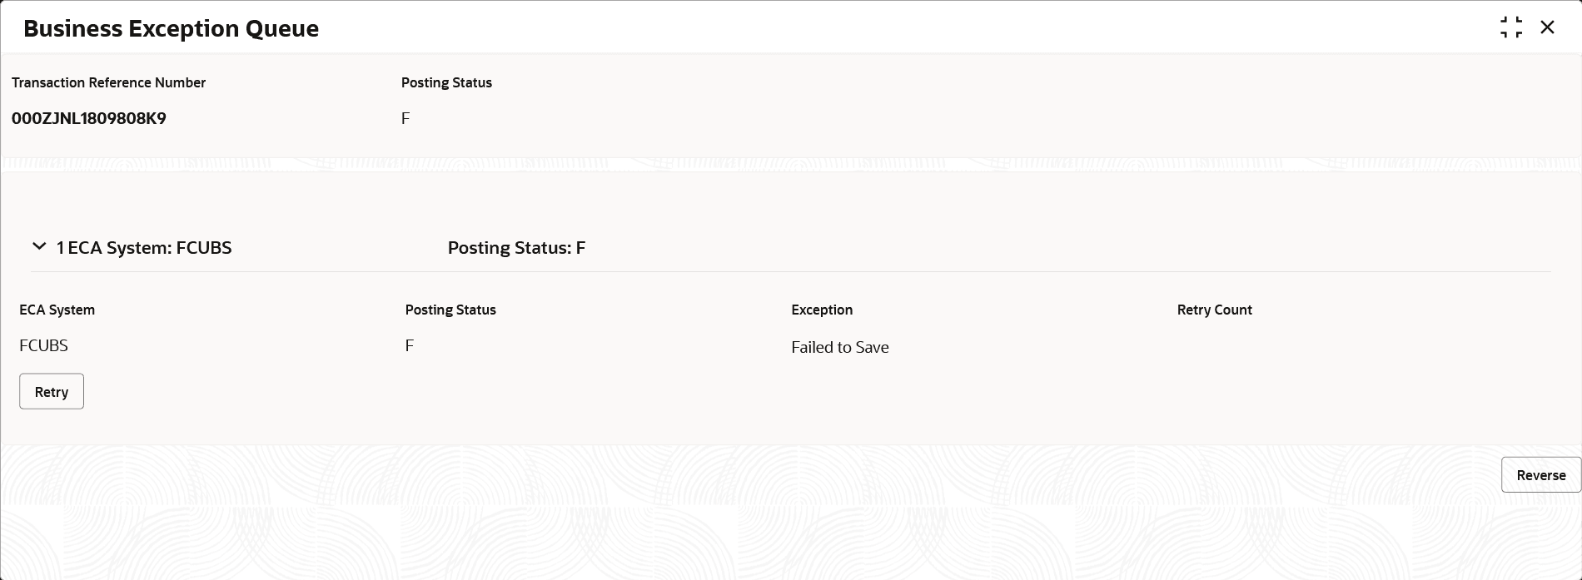Click the Retry Count column label
1582x580 pixels.
pyautogui.click(x=1214, y=310)
